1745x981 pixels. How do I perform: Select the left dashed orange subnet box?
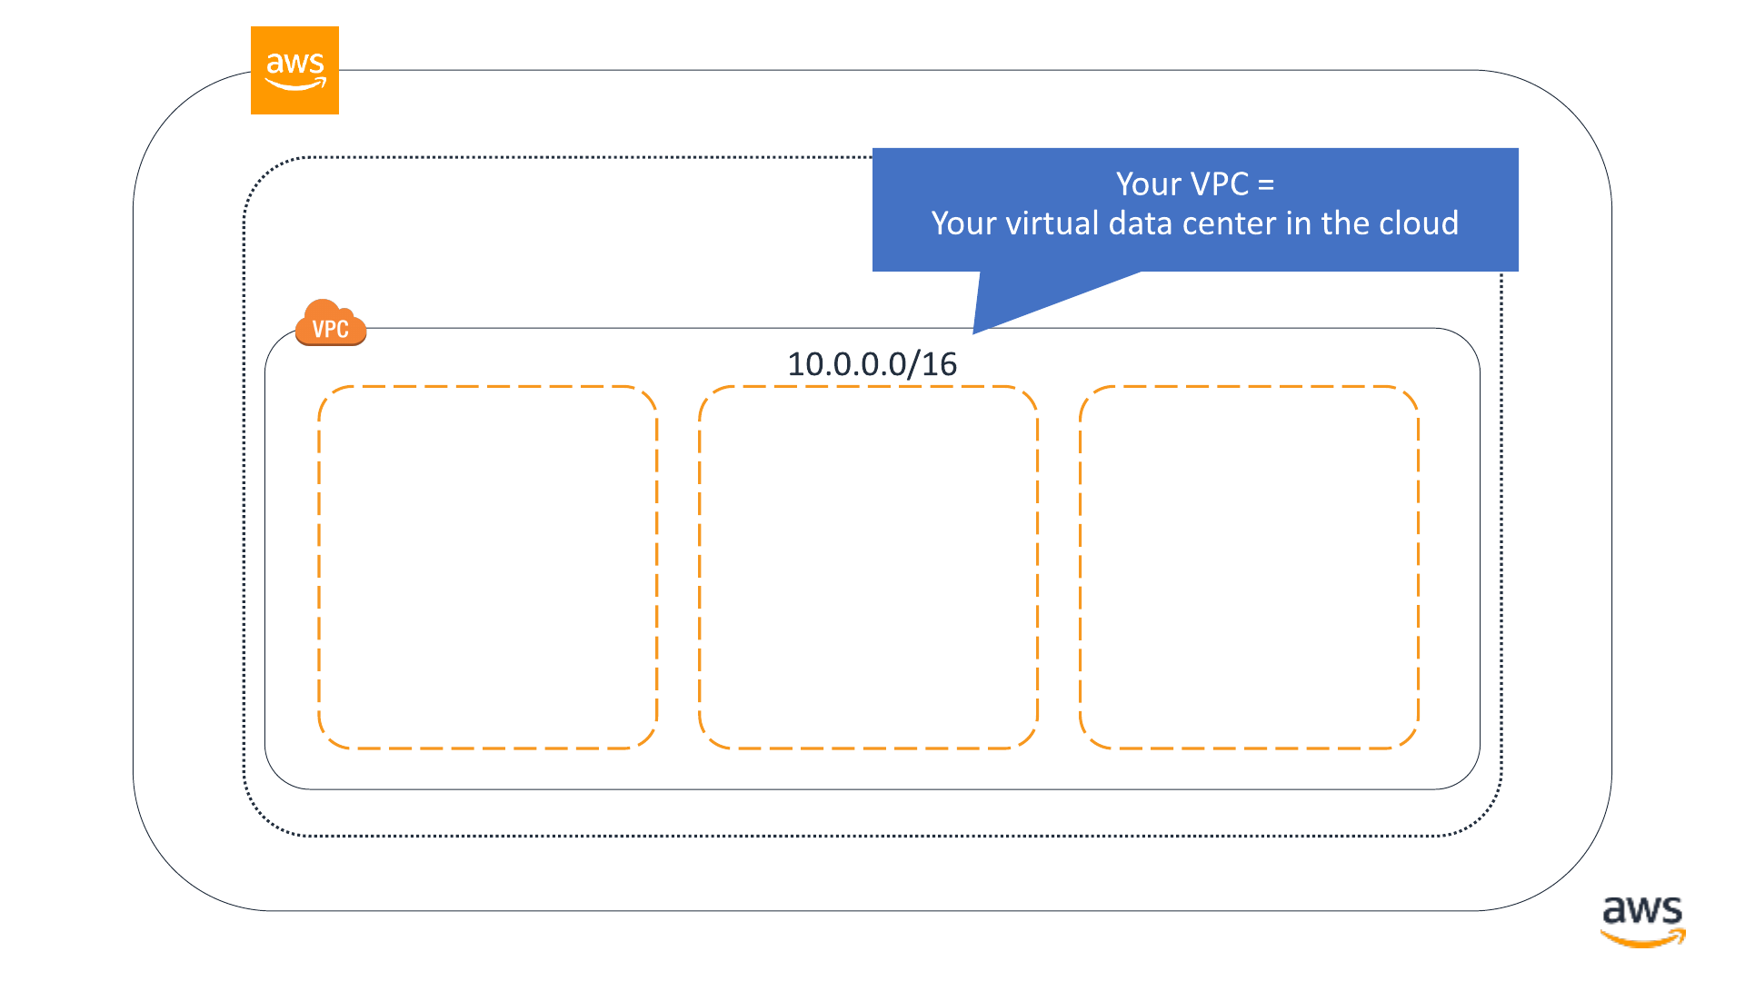tap(488, 568)
